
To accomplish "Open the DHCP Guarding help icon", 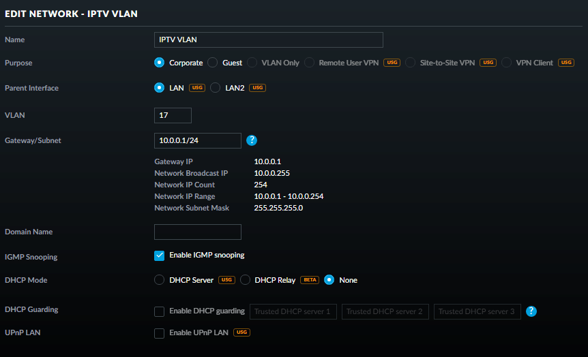I will click(x=531, y=311).
